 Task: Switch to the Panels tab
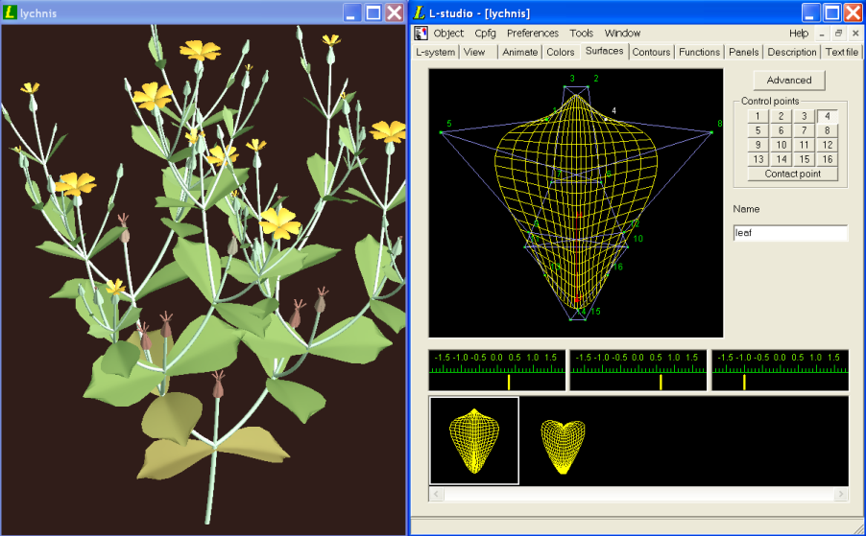[743, 52]
